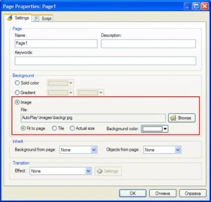
Task: Choose the Fit to page option
Action: tap(23, 128)
